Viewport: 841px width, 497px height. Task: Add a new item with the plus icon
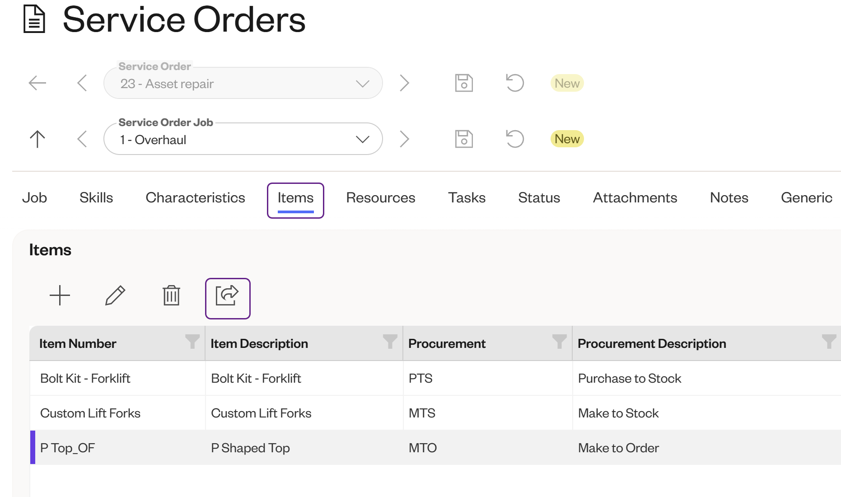pos(60,296)
